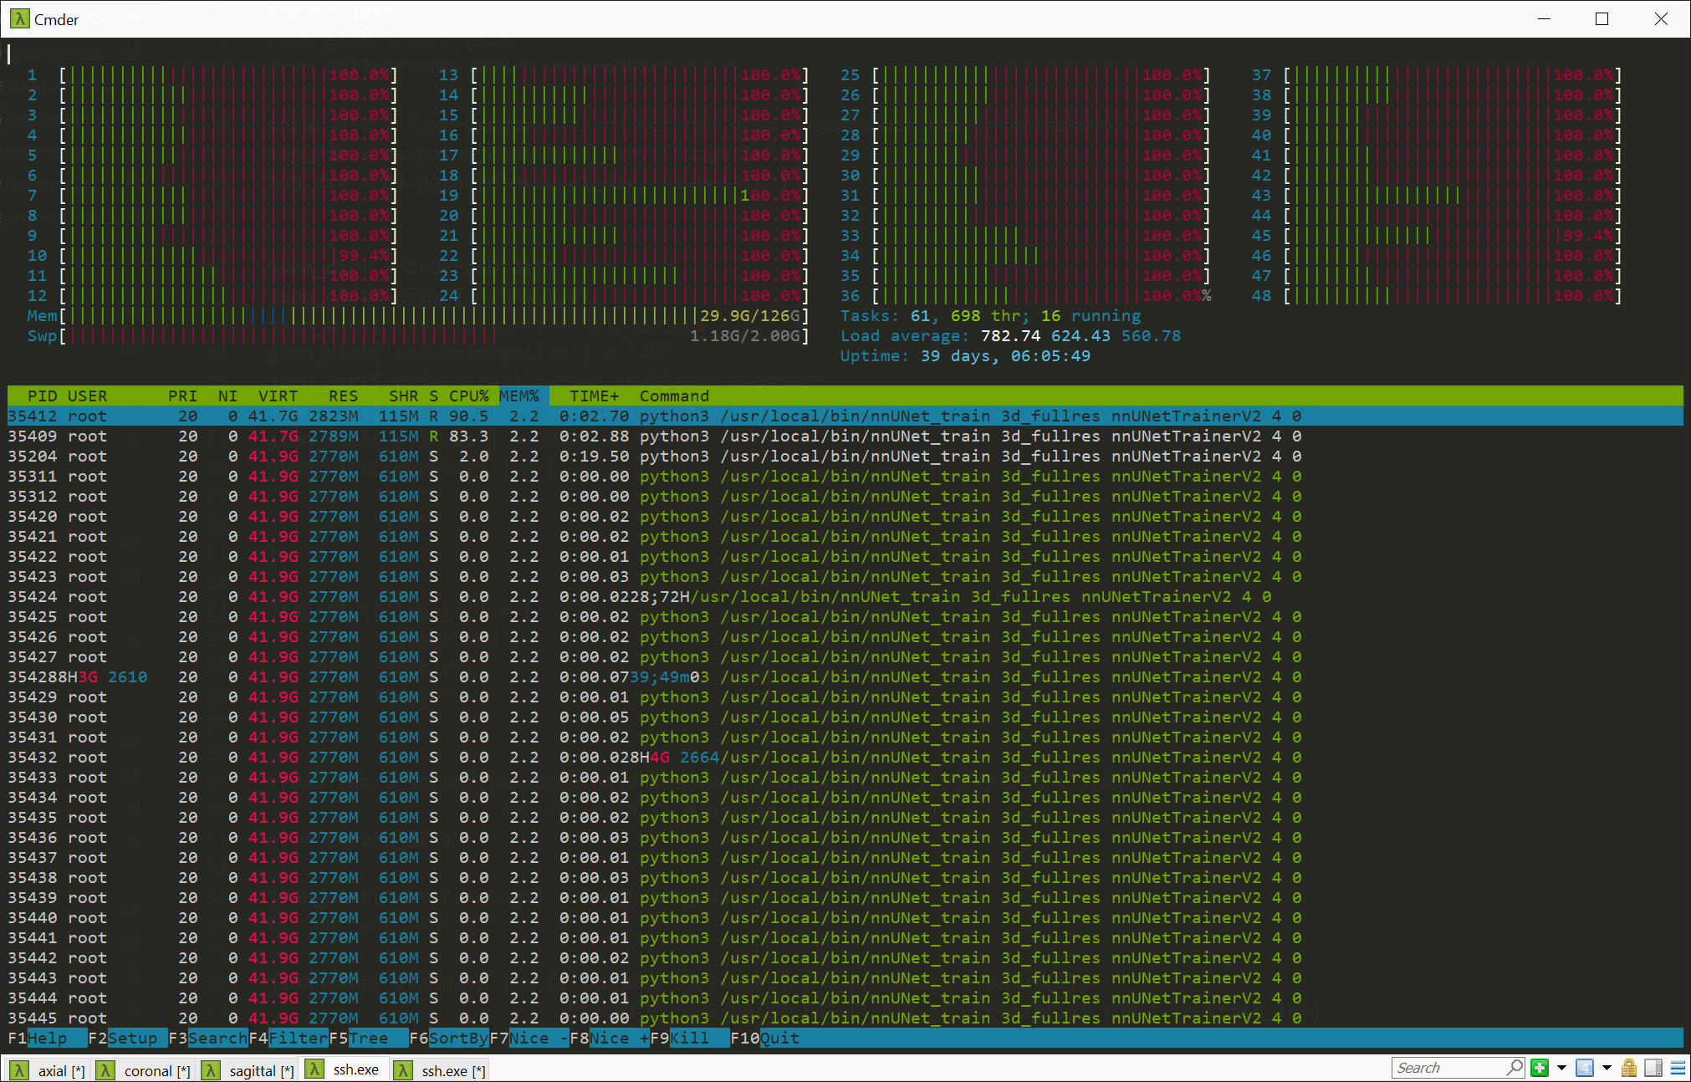
Task: Select the process row with PID 35204
Action: coord(585,456)
